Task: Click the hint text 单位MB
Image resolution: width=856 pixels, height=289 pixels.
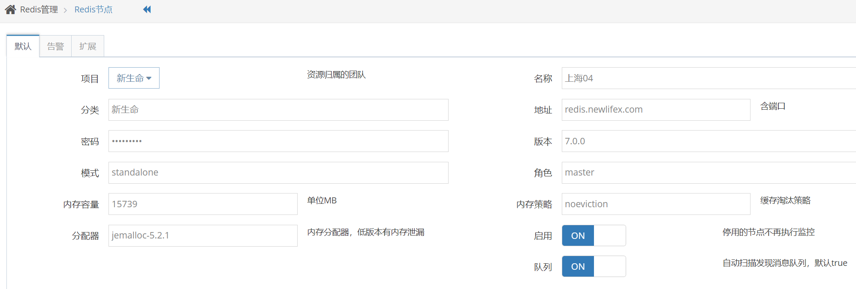Action: 322,200
